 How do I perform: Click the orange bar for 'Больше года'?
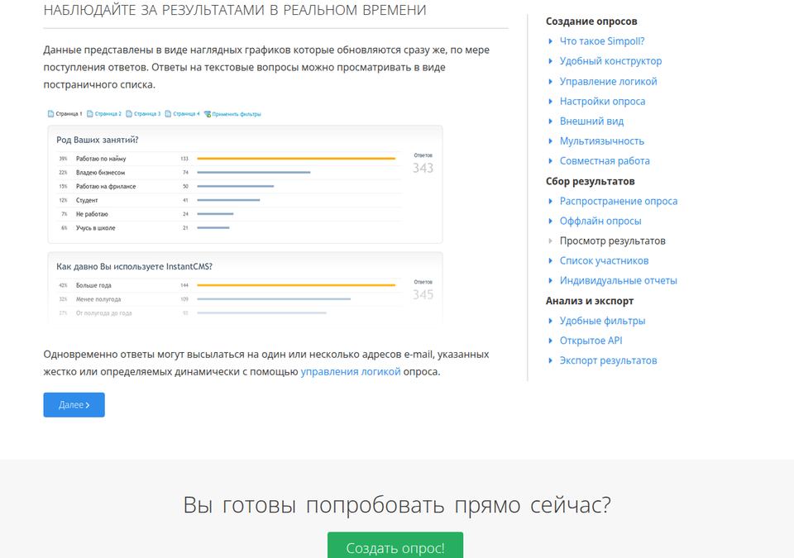click(x=296, y=285)
